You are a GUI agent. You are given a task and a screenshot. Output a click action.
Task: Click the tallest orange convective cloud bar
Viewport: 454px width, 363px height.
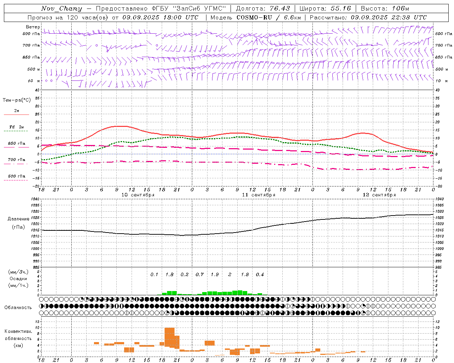[x=170, y=337]
